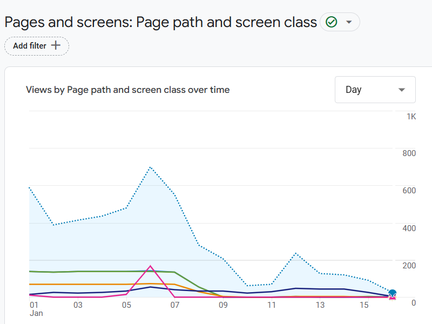Click the "01 Jan" x-axis label
Image resolution: width=432 pixels, height=324 pixels.
35,309
